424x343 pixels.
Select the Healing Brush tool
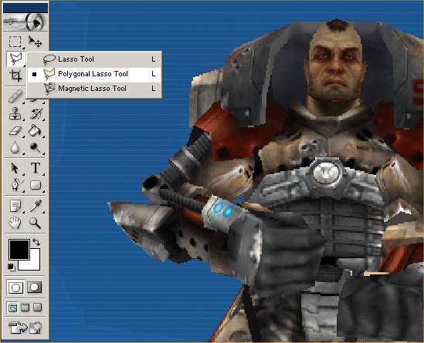(15, 96)
